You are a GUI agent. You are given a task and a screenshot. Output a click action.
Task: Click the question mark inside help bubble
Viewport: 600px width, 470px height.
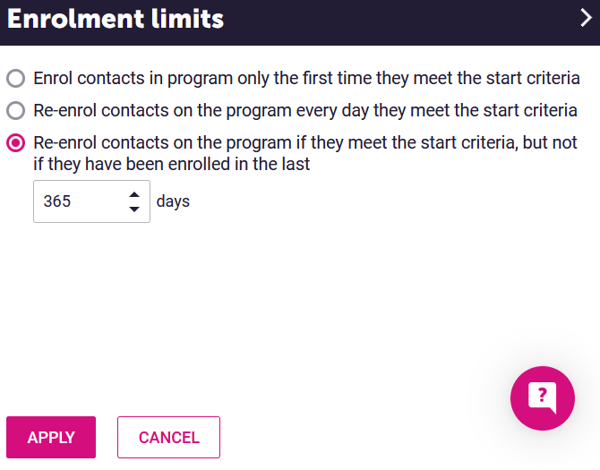542,395
